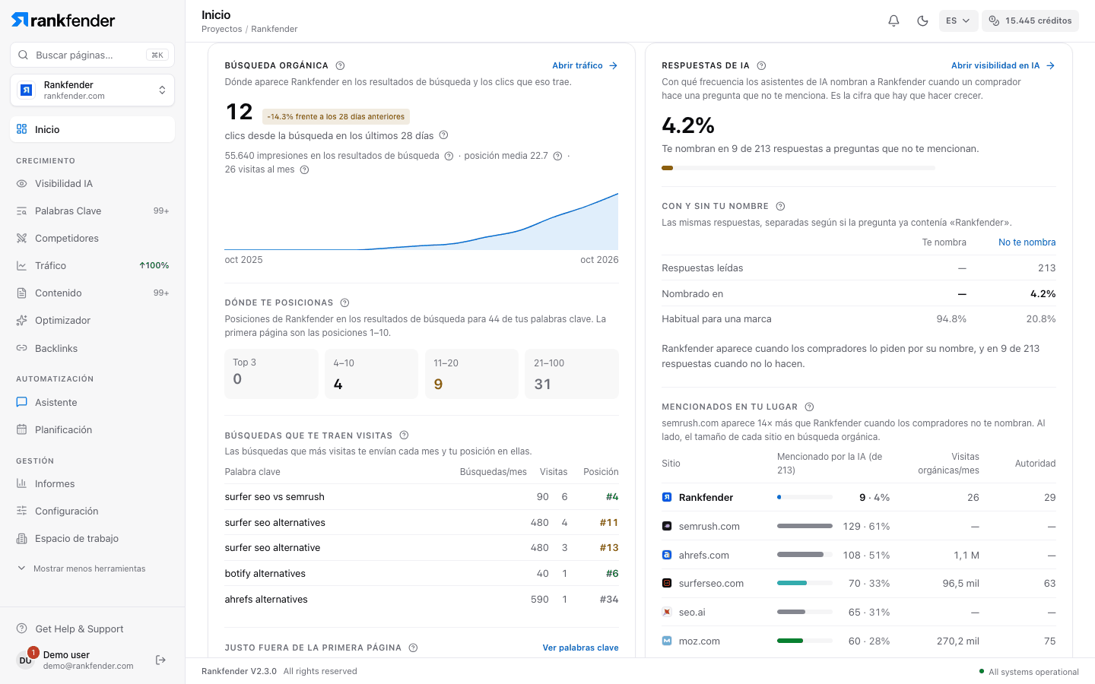This screenshot has width=1095, height=684.
Task: Focus the Buscar páginas search field
Action: pyautogui.click(x=92, y=55)
